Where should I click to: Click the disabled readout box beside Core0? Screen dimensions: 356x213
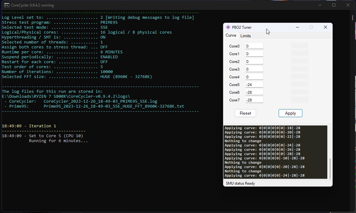[300, 46]
